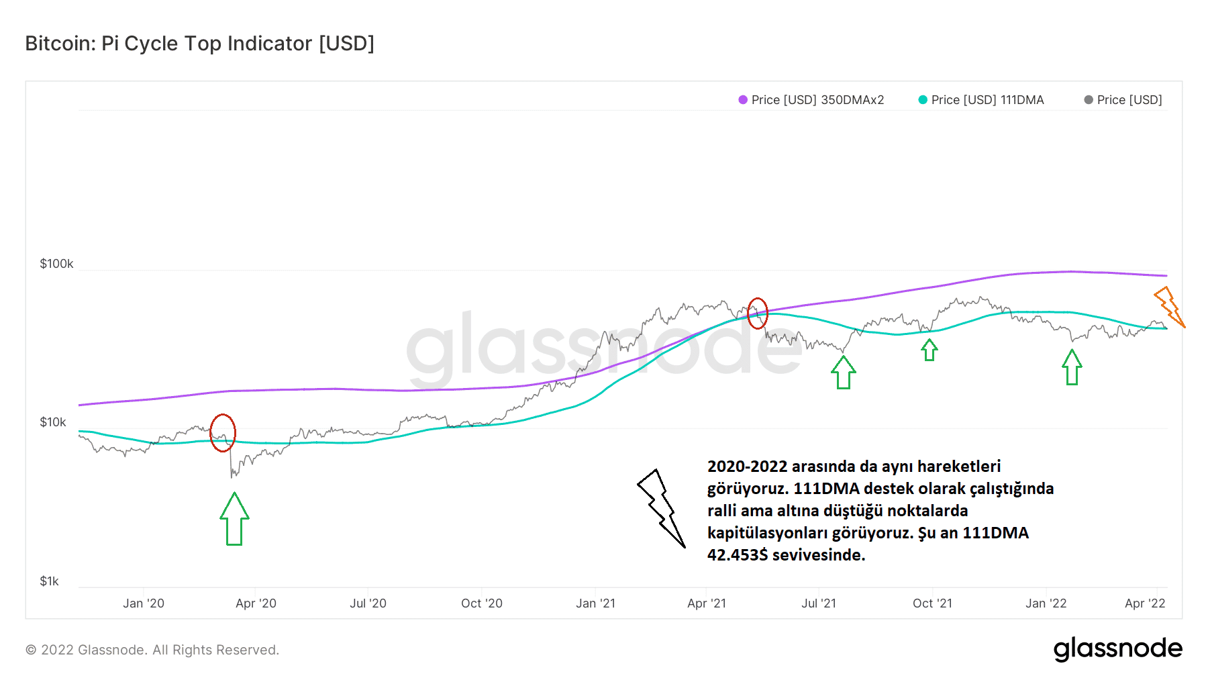The height and width of the screenshot is (680, 1208).
Task: Click the large green arrow below Apr '20 crash
Action: (234, 520)
